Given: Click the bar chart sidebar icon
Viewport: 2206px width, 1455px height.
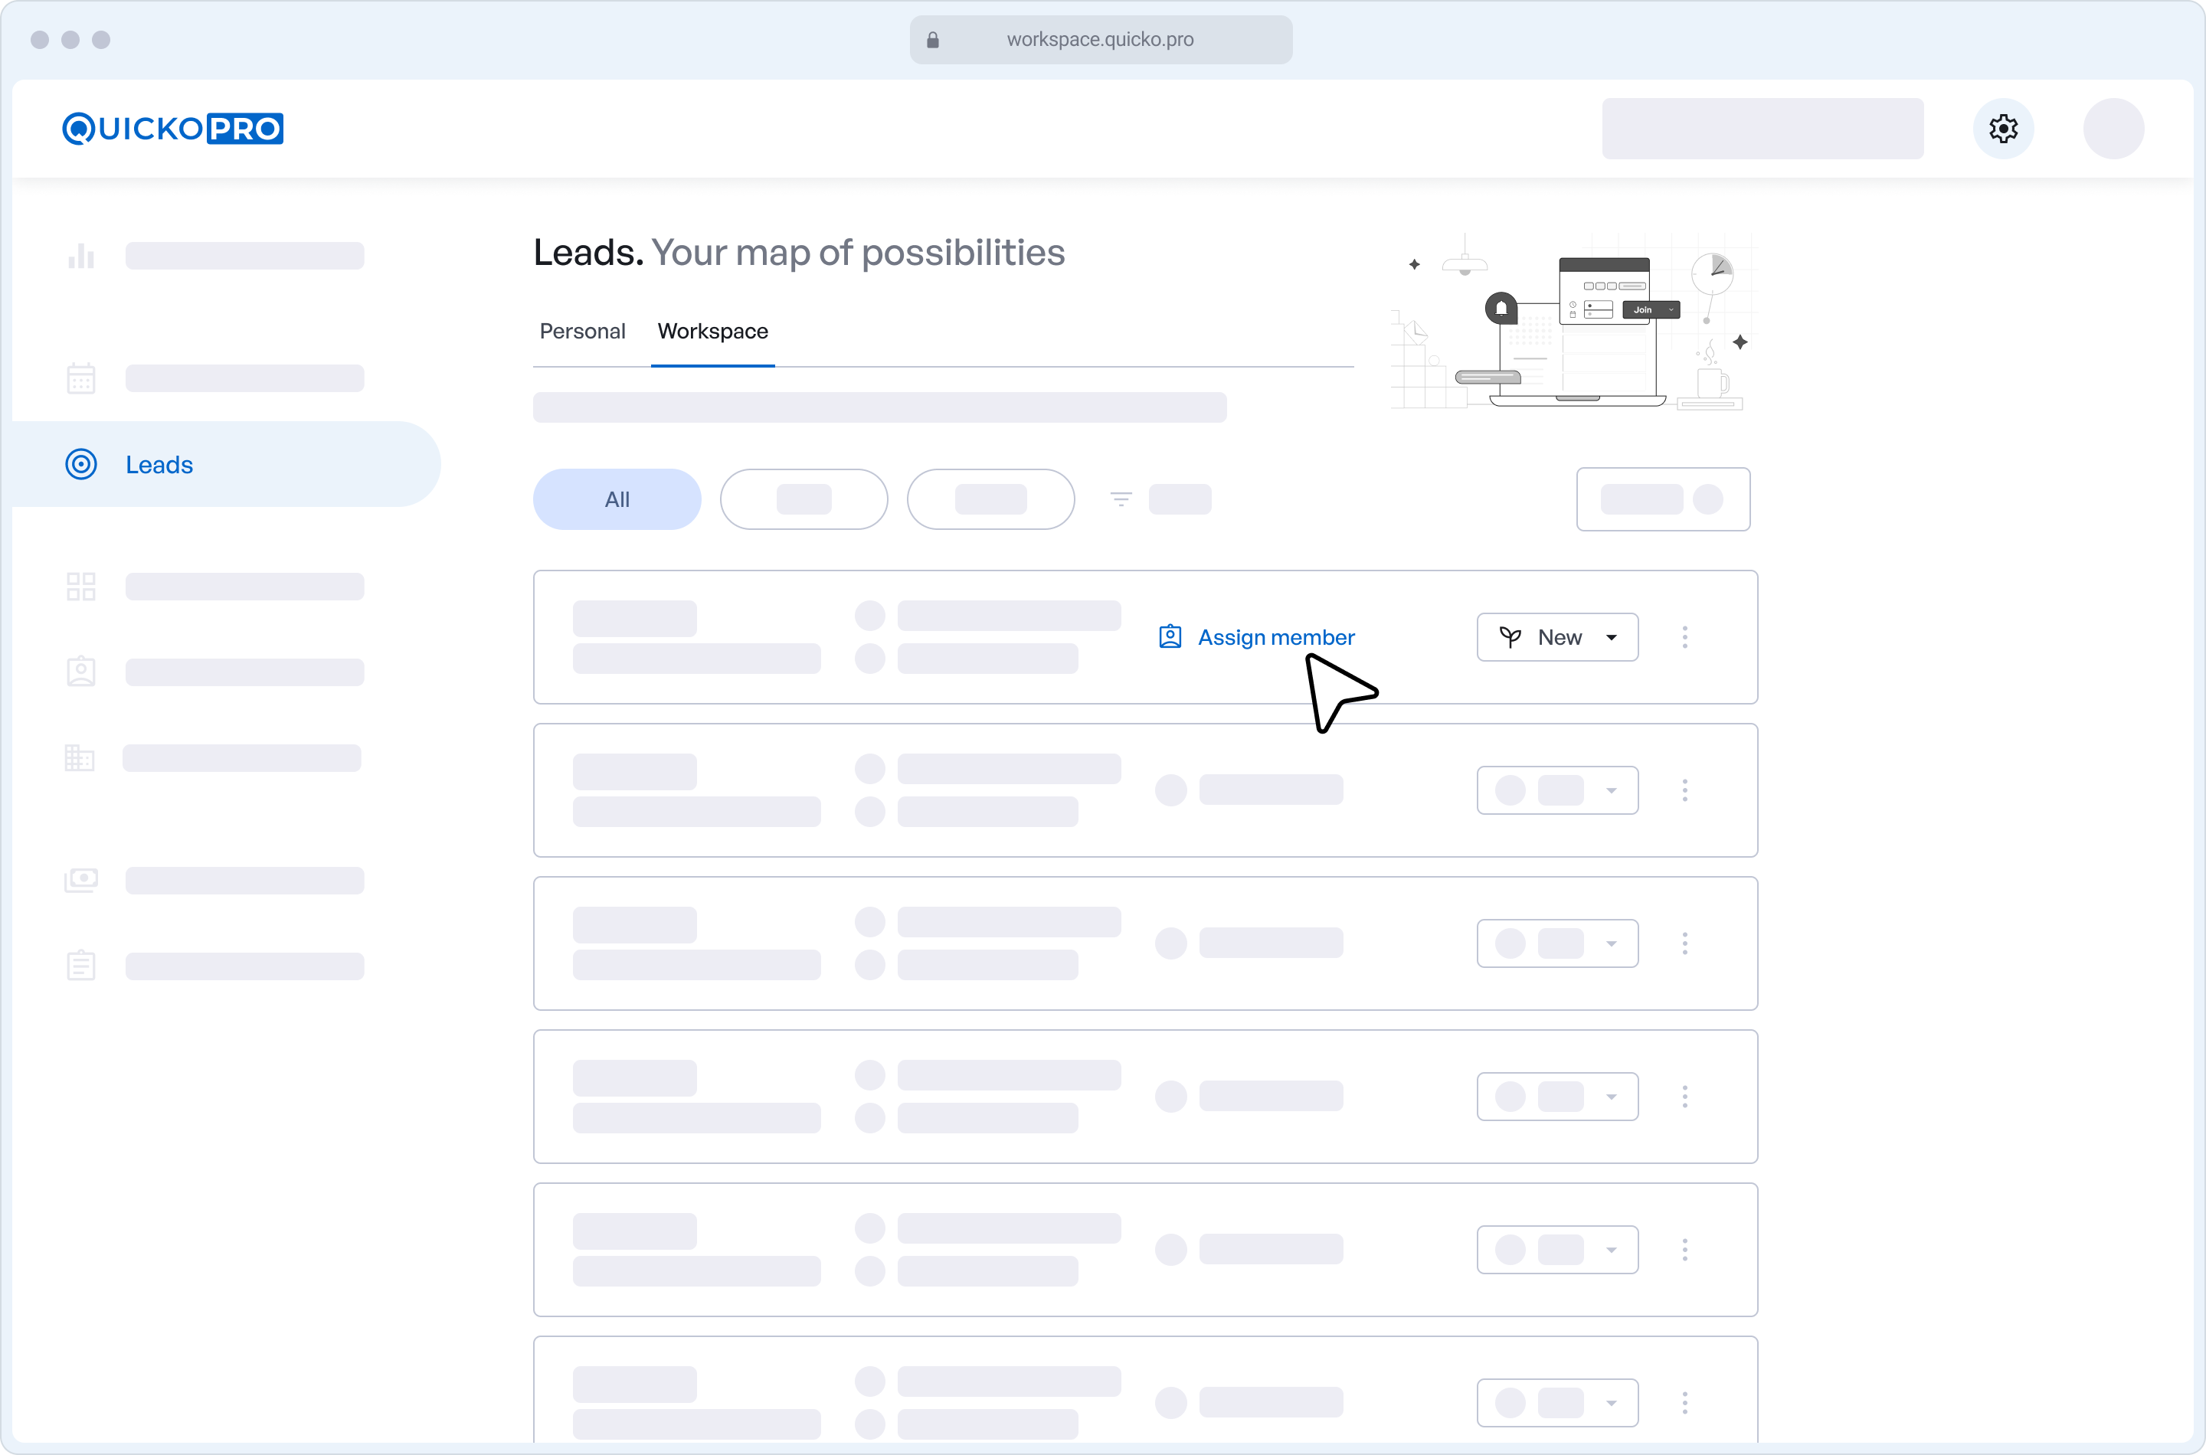Looking at the screenshot, I should click(x=80, y=255).
